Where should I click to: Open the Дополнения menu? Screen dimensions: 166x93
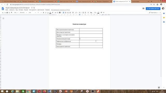point(41,10)
